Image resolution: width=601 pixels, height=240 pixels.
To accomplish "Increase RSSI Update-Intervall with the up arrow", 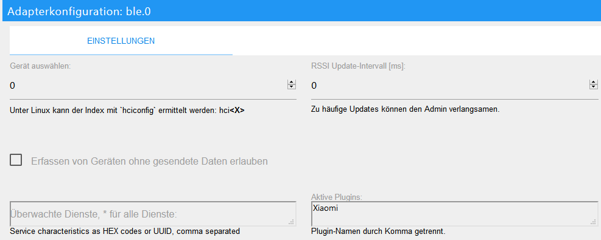I will coord(594,83).
